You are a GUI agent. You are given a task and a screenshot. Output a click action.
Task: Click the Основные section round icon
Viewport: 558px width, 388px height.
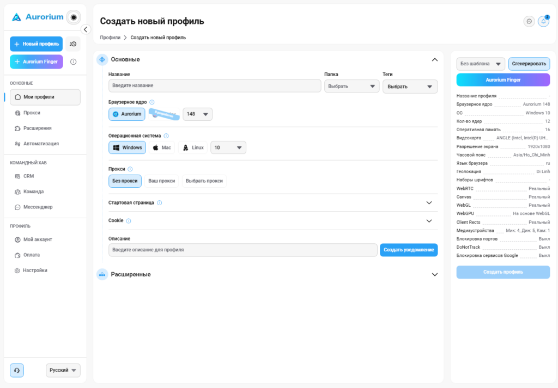point(102,60)
